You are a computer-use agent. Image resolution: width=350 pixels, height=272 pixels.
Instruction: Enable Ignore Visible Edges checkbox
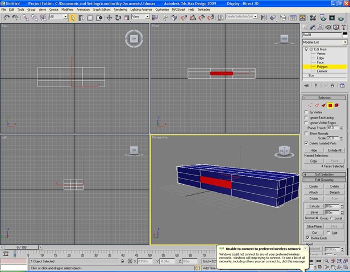(x=306, y=122)
